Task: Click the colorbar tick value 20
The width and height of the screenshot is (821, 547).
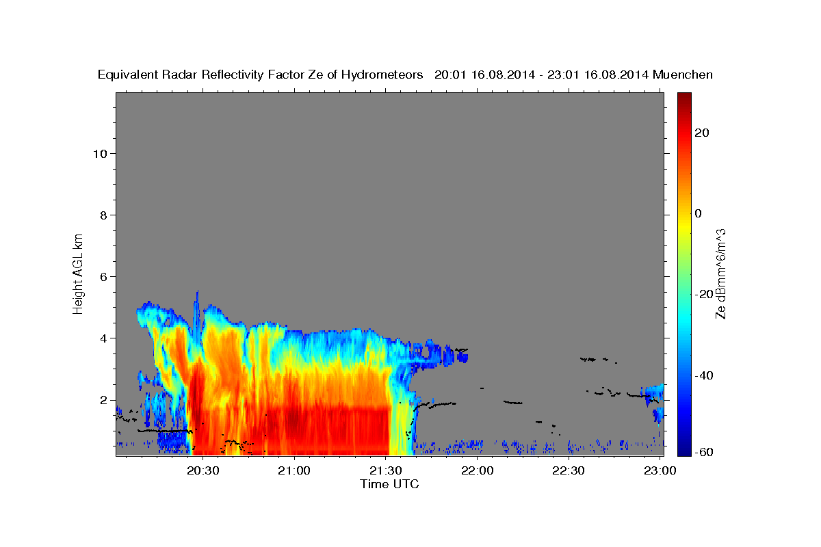Action: coord(701,133)
